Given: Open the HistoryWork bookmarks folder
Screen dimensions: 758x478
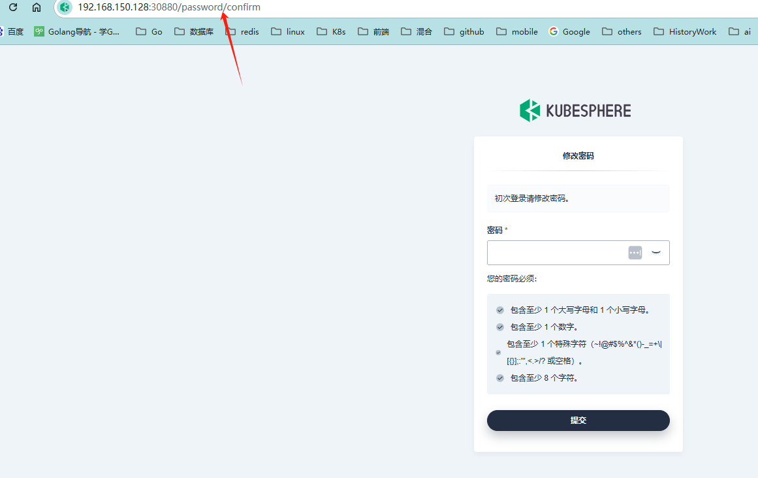Looking at the screenshot, I should click(x=685, y=31).
